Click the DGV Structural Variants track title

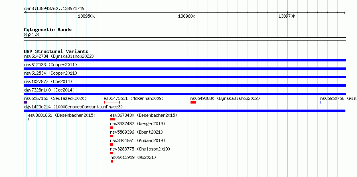(56, 51)
